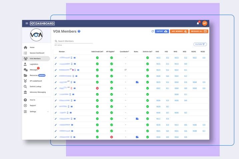The height and width of the screenshot is (159, 239).
Task: Open the AP user avatar menu
Action: pyautogui.click(x=205, y=23)
